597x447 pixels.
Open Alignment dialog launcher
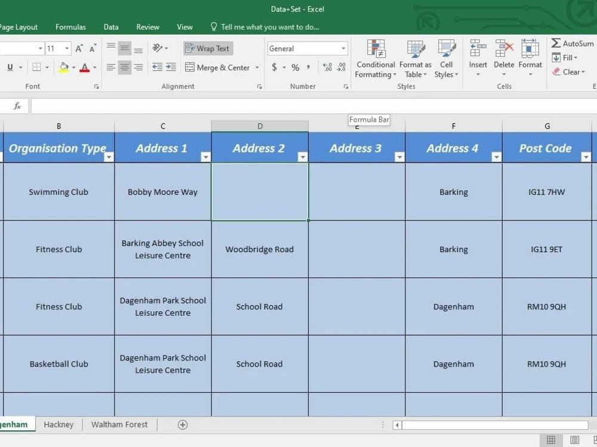tap(260, 86)
